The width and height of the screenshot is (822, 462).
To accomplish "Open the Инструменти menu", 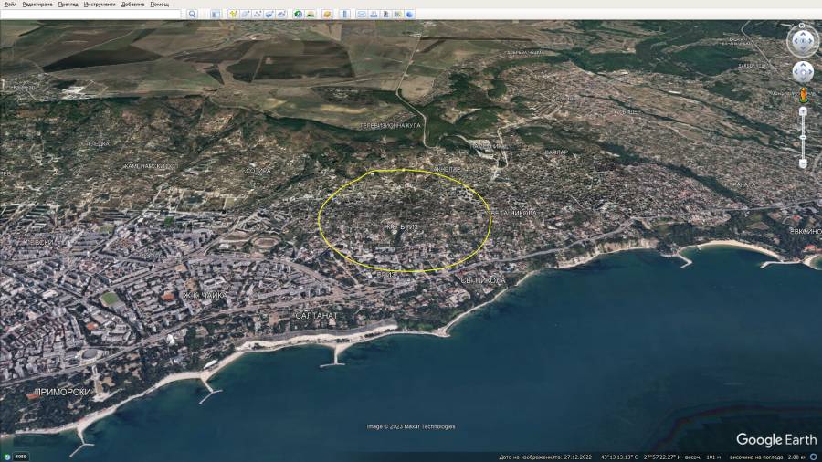I will coord(100,5).
